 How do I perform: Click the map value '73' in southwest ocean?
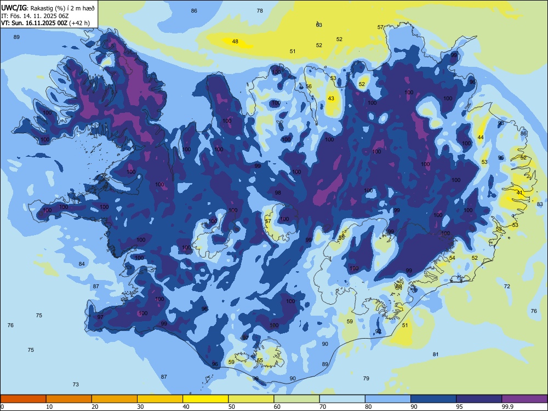76,385
